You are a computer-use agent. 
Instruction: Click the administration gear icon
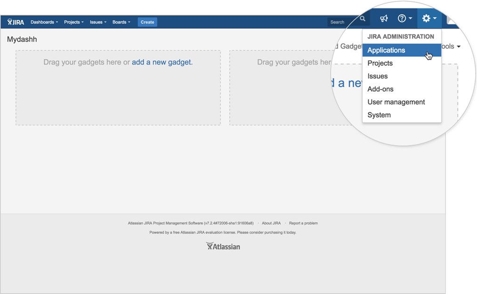click(429, 18)
